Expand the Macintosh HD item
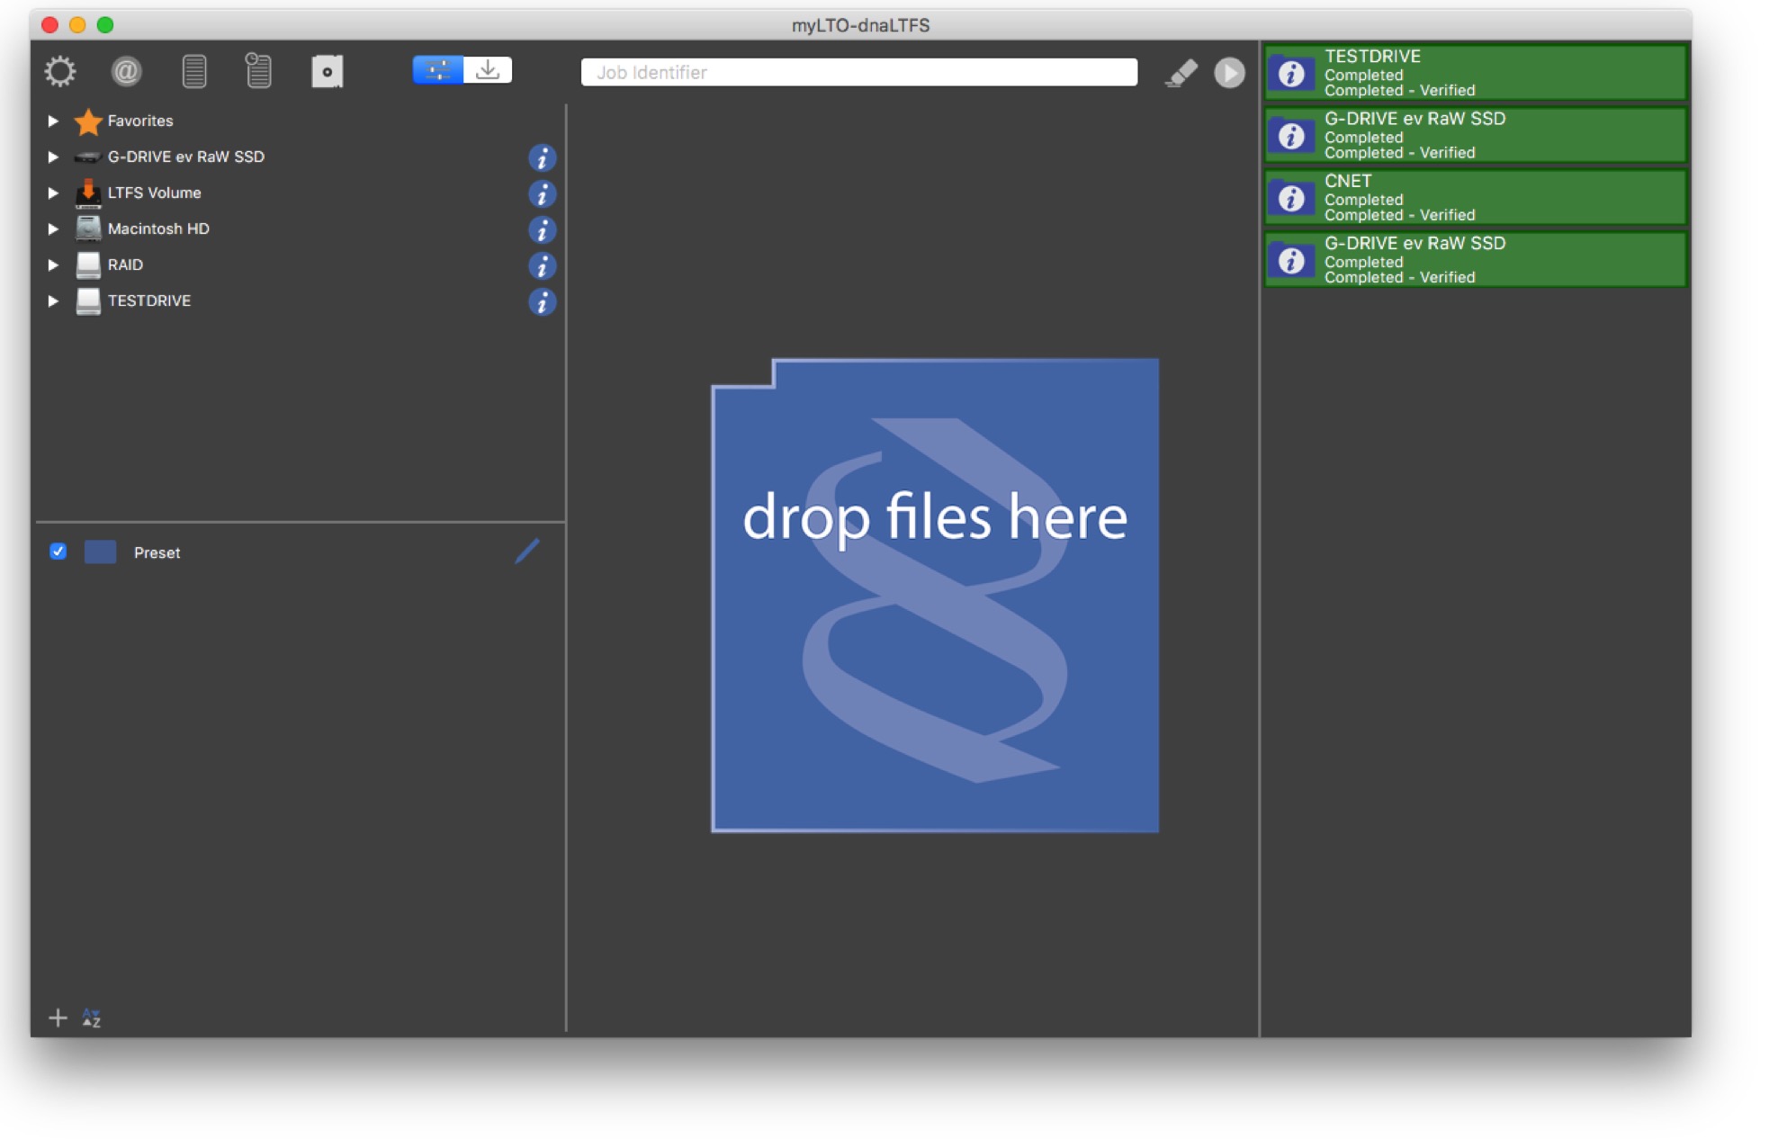1769x1148 pixels. [x=53, y=229]
